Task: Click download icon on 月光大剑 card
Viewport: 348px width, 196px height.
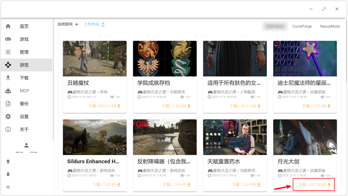Action: click(x=329, y=184)
